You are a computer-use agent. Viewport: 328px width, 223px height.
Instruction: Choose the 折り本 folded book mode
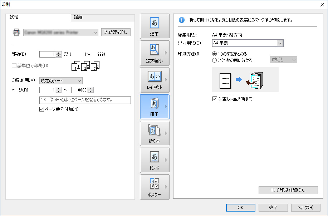click(155, 133)
